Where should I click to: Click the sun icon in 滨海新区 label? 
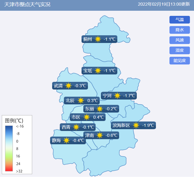coord(136,125)
